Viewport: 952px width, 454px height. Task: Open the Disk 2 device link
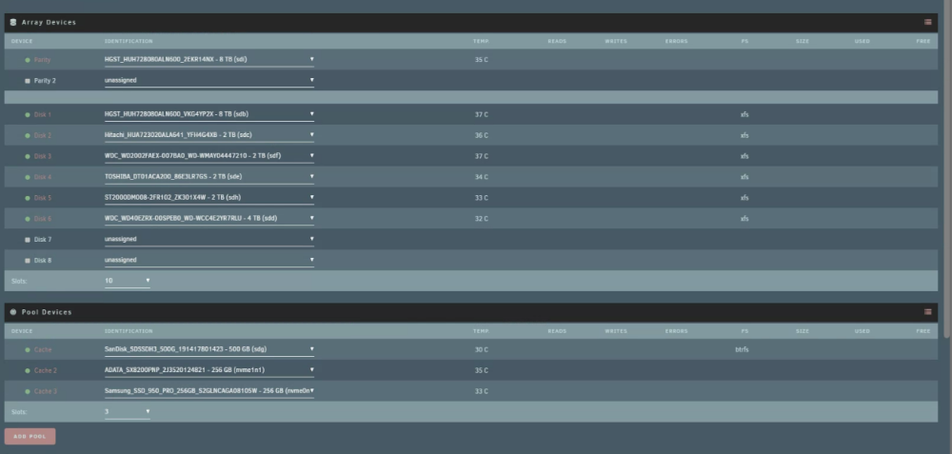pyautogui.click(x=43, y=135)
